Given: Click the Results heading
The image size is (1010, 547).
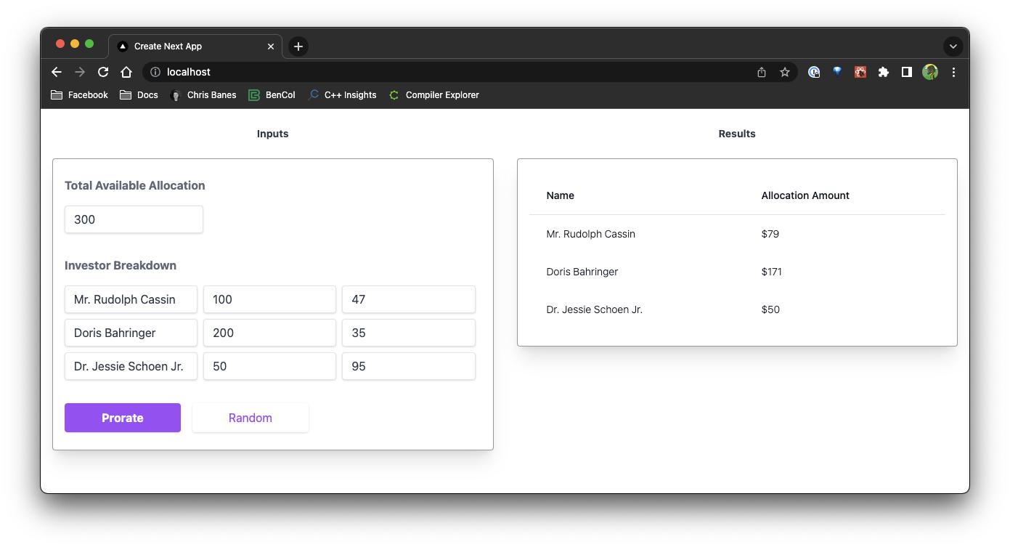Looking at the screenshot, I should (737, 134).
